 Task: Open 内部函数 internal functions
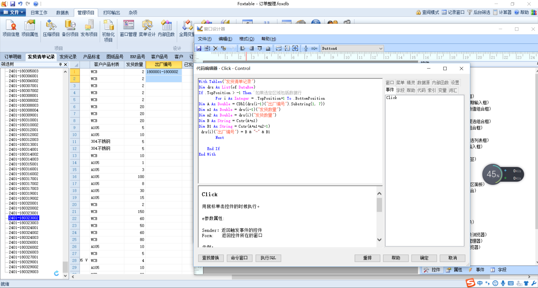166,28
